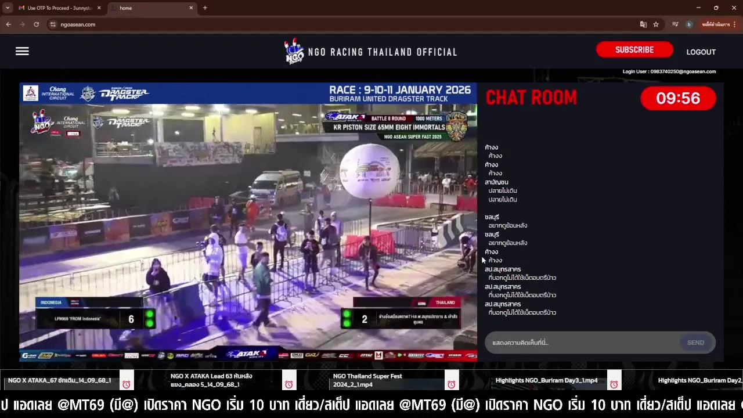Viewport: 743px width, 418px height.
Task: Open the NGO X ATAKA_67 video thumbnail
Action: pyautogui.click(x=60, y=380)
